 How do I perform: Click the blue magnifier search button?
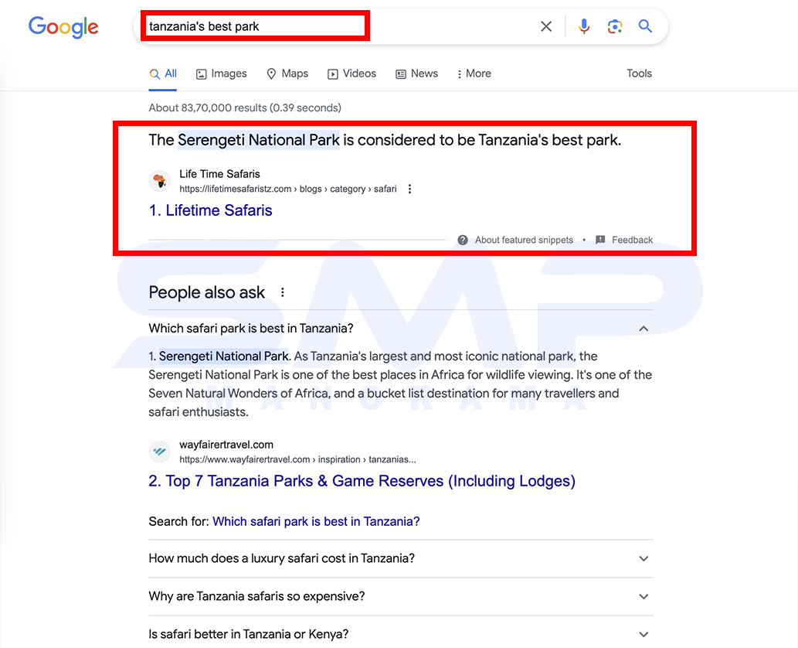coord(645,26)
